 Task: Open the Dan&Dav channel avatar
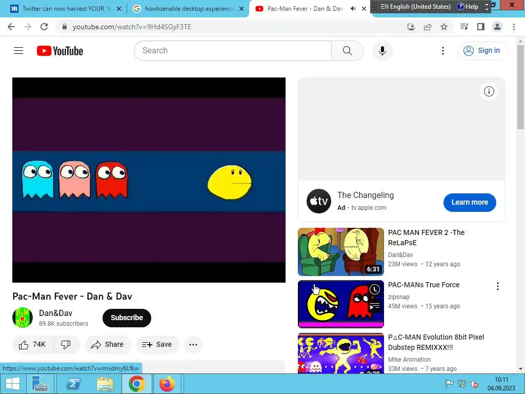pyautogui.click(x=23, y=317)
